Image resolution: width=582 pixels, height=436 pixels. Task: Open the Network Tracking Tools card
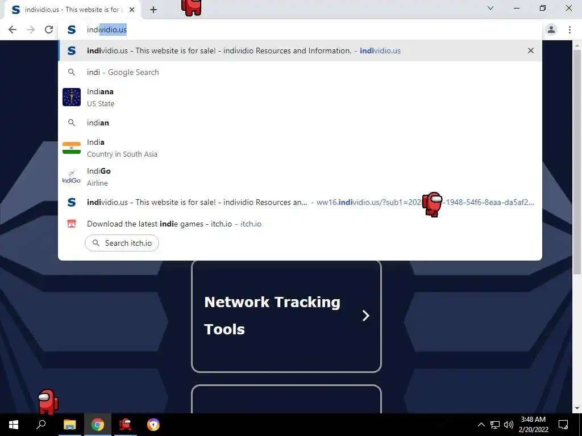[286, 316]
